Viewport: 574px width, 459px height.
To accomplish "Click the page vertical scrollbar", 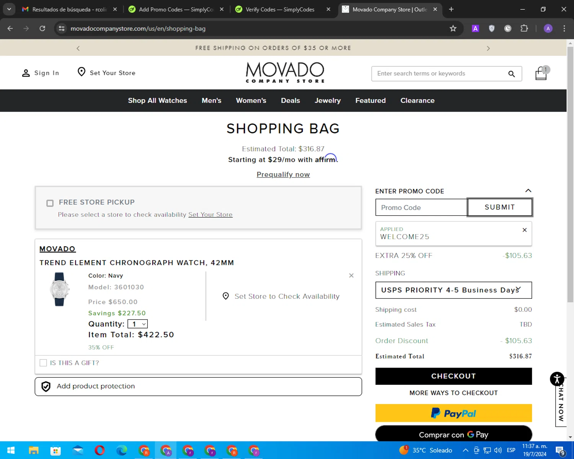I will (x=570, y=174).
